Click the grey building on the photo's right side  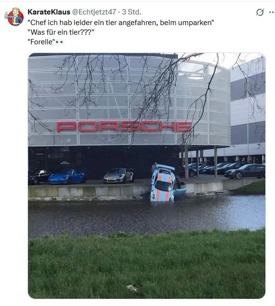tap(248, 111)
